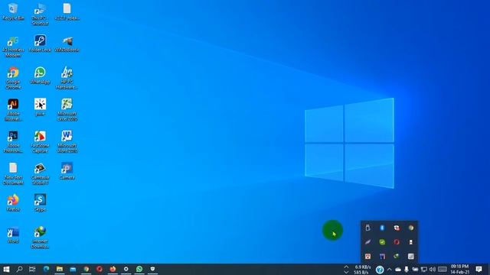
Task: Select the HP PC Hardware desktop icon
Action: 67,78
